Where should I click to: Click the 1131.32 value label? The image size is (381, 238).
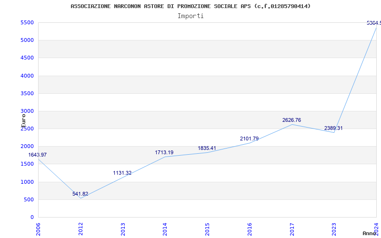click(x=122, y=173)
